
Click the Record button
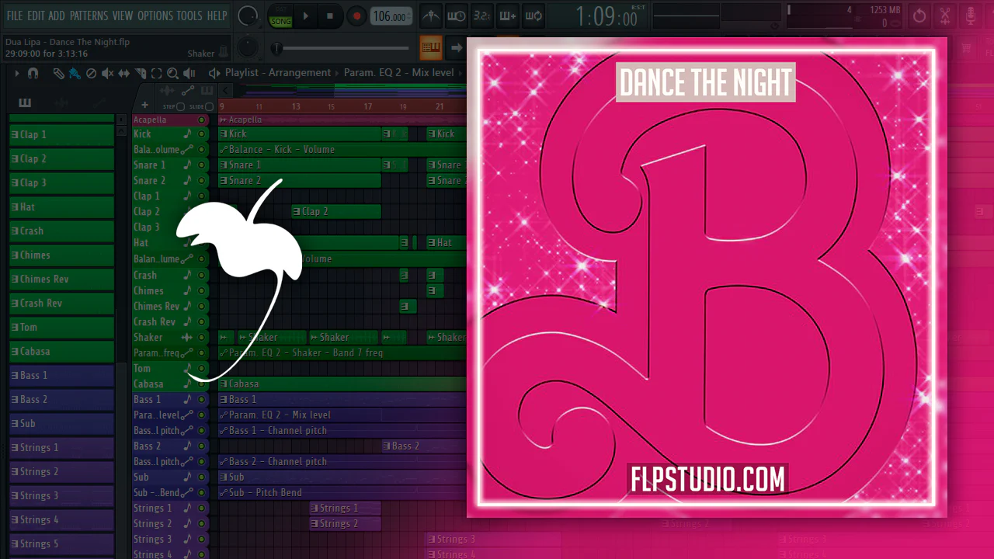click(x=356, y=16)
